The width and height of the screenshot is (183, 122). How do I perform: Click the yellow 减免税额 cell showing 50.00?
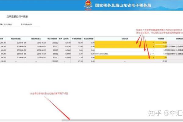(x=161, y=43)
